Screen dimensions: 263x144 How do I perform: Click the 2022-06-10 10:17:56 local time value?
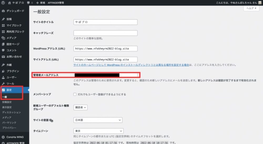pos(154,143)
